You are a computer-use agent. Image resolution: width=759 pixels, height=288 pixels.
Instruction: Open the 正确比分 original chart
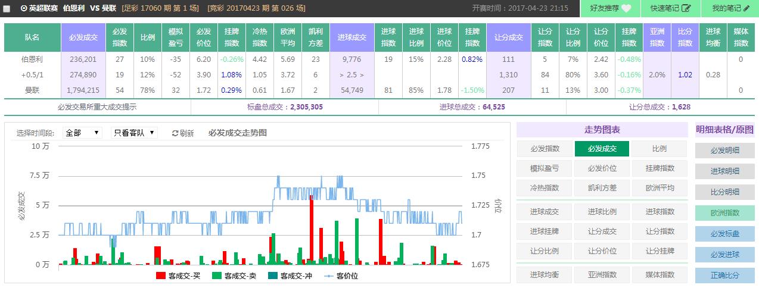coord(724,275)
